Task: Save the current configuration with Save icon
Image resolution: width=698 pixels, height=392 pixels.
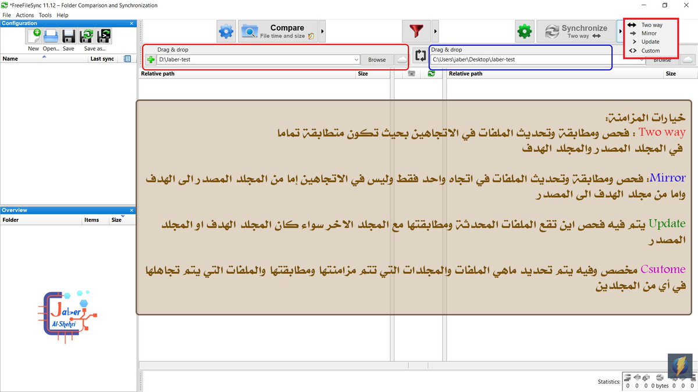Action: point(69,36)
